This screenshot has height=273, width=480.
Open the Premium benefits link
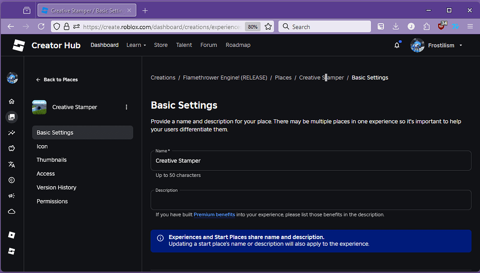(x=214, y=214)
